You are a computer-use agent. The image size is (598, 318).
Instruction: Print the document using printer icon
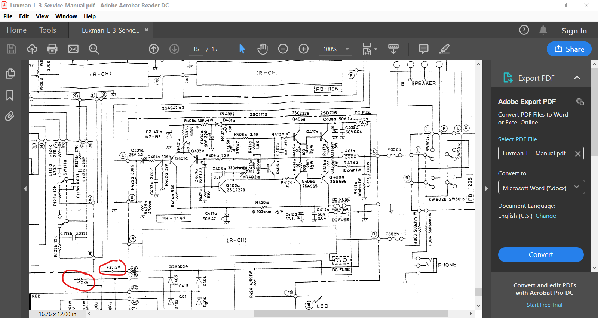(52, 49)
